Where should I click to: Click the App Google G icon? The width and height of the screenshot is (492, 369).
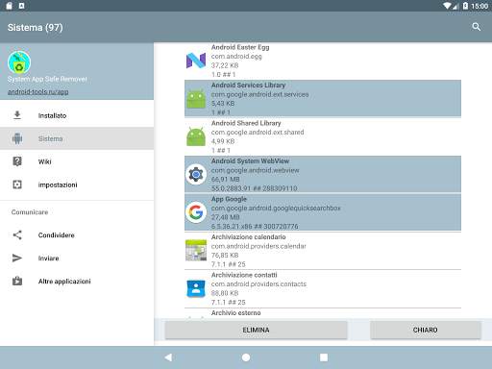[196, 212]
